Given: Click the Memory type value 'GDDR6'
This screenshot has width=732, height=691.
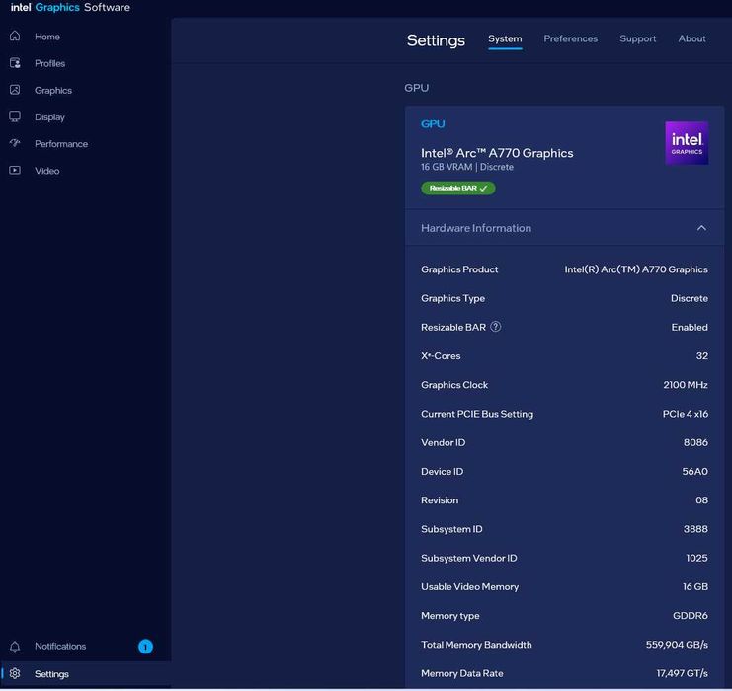Looking at the screenshot, I should [x=691, y=616].
